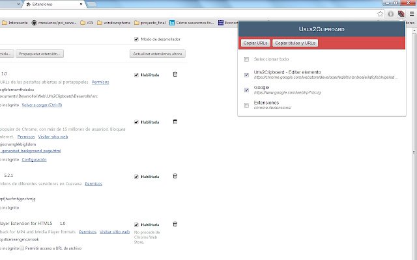
Task: Open the _generated_background_page.html link
Action: (x=31, y=151)
